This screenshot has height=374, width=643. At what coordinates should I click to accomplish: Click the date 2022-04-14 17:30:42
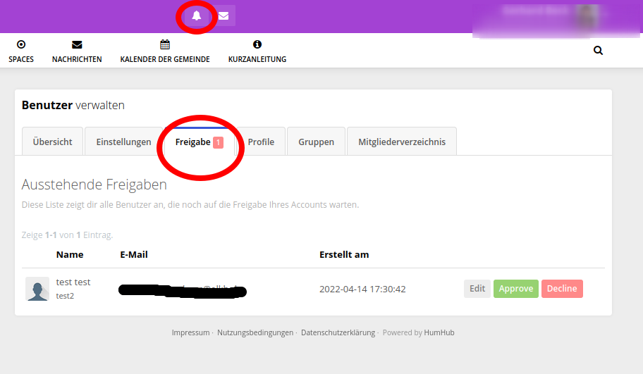point(362,289)
